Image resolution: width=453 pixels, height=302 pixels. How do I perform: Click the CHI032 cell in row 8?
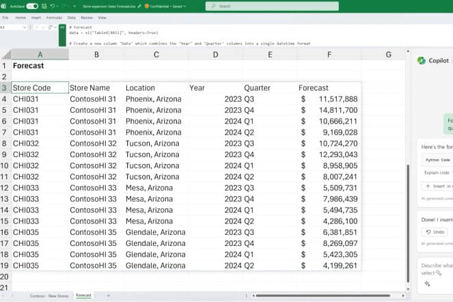(x=40, y=143)
